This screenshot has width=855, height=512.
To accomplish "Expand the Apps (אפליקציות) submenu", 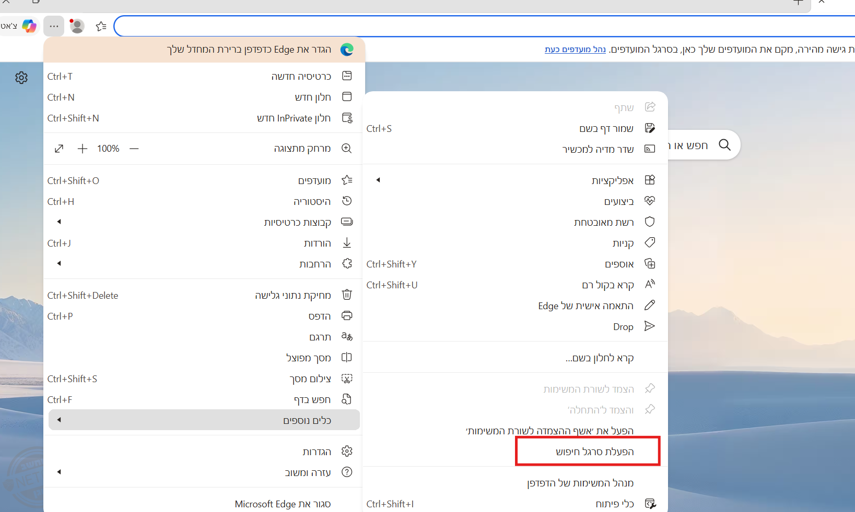I will coord(378,180).
